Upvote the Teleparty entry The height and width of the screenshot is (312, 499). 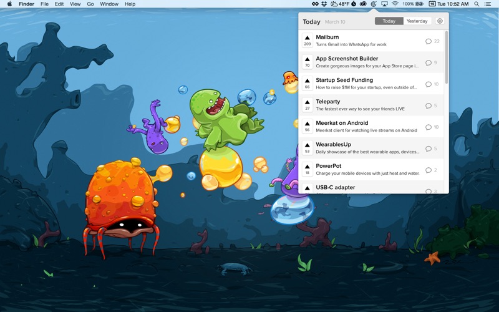[307, 105]
